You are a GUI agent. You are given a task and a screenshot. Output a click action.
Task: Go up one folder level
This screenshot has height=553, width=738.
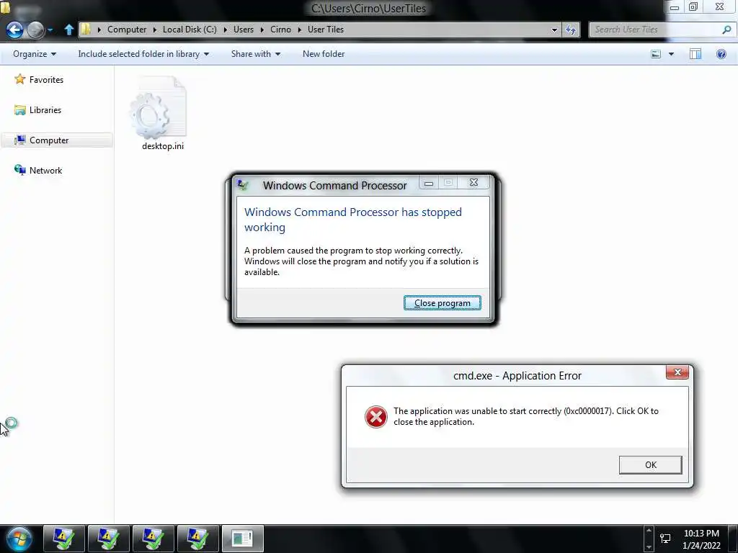pyautogui.click(x=68, y=30)
